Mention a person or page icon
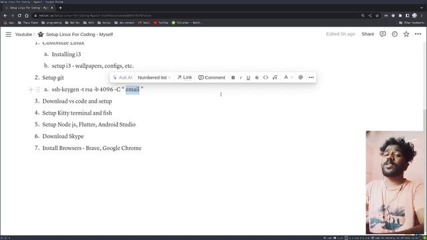The width and height of the screenshot is (427, 240). 301,77
